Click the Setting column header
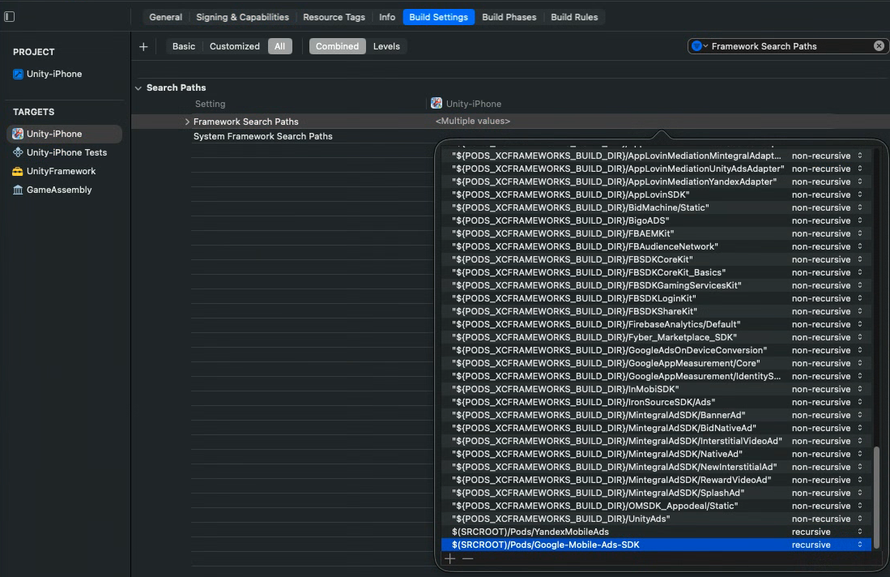 210,104
